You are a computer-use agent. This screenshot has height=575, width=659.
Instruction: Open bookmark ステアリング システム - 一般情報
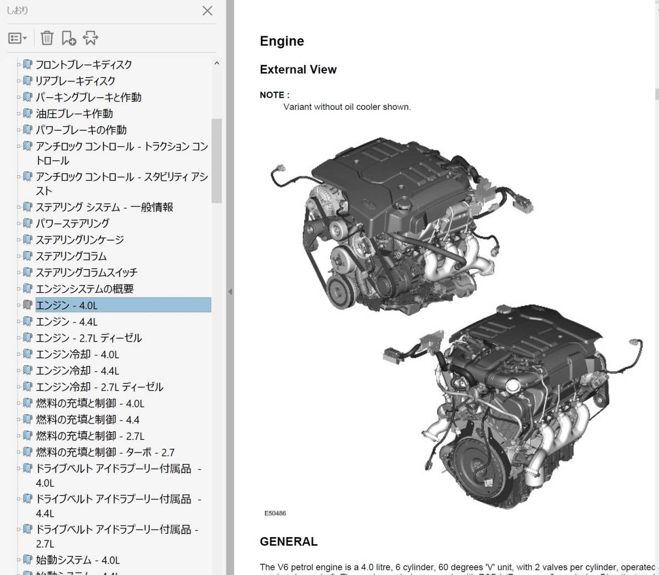[104, 207]
